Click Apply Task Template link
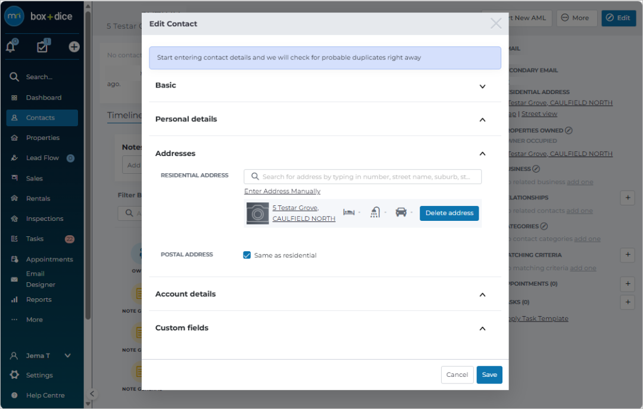This screenshot has width=643, height=409. coord(538,319)
